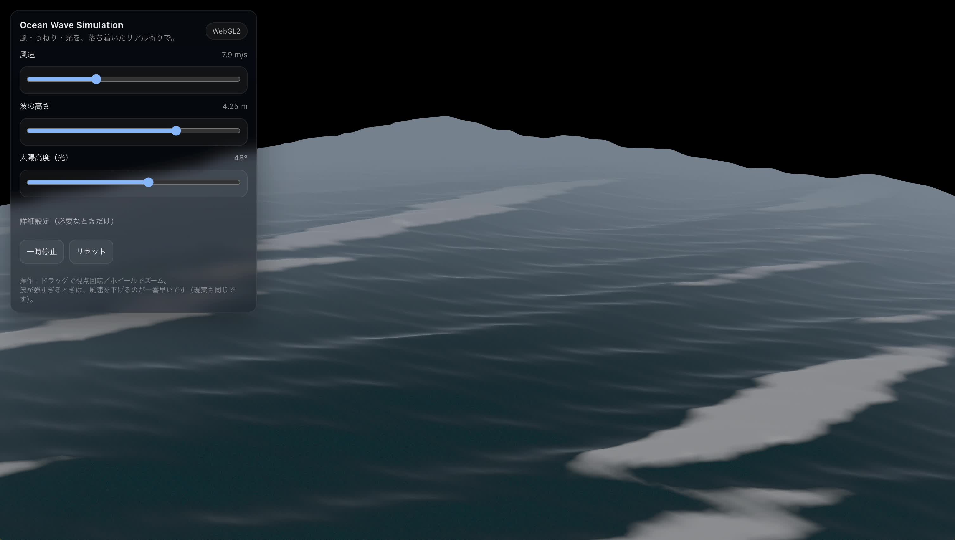Click the 4.25 m wave height value
955x540 pixels.
(x=235, y=106)
